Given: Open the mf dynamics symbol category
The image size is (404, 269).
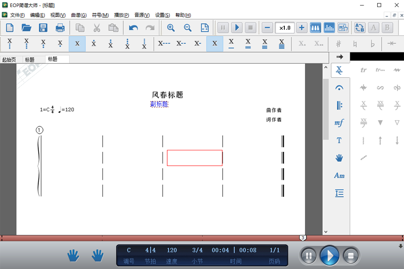Looking at the screenshot, I should (339, 123).
